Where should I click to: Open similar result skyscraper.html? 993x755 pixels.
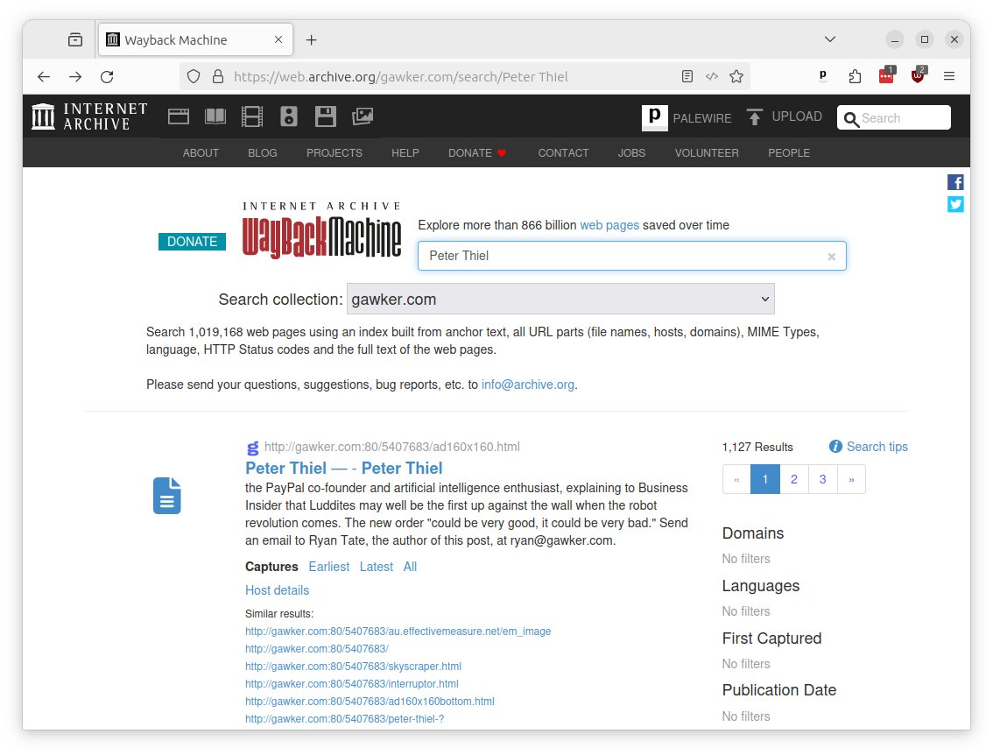(x=354, y=667)
